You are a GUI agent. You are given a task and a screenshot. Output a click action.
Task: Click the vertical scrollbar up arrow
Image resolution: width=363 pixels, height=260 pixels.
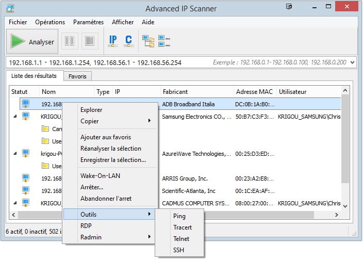coord(345,90)
